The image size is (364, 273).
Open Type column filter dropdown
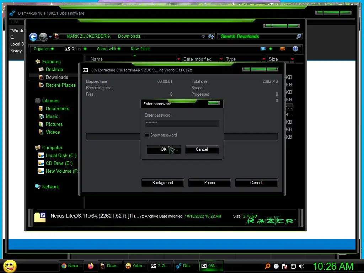coord(264,59)
